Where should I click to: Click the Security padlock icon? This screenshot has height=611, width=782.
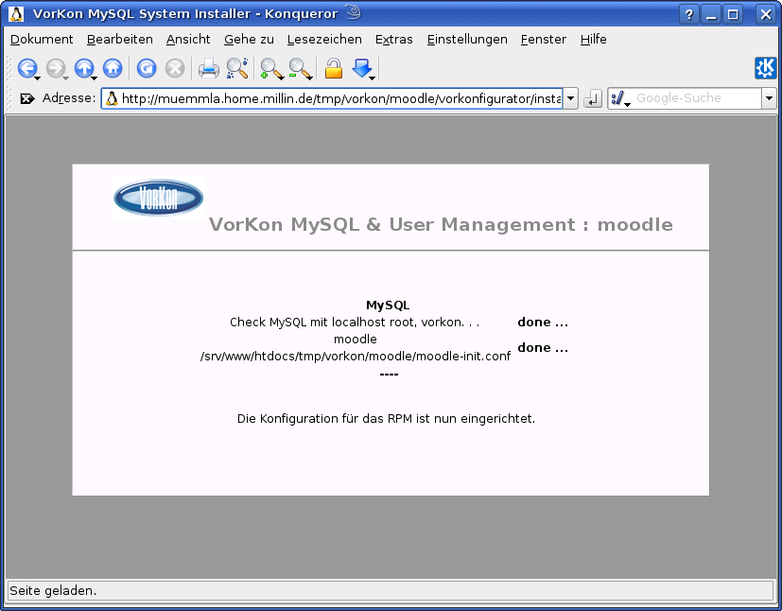[334, 68]
